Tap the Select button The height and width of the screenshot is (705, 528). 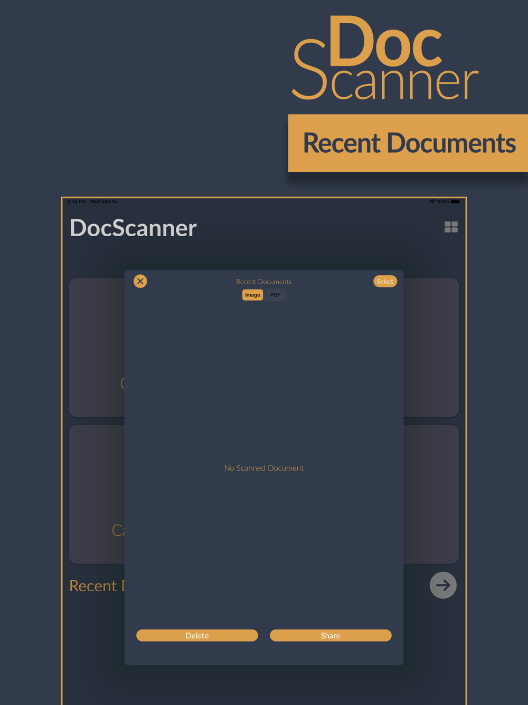[385, 281]
